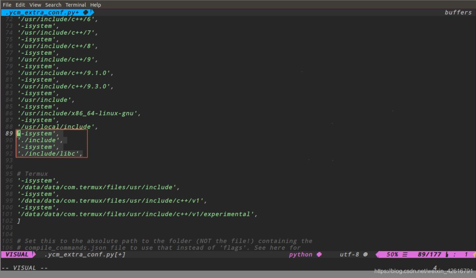Open the Search menu
The image size is (476, 278).
53,5
